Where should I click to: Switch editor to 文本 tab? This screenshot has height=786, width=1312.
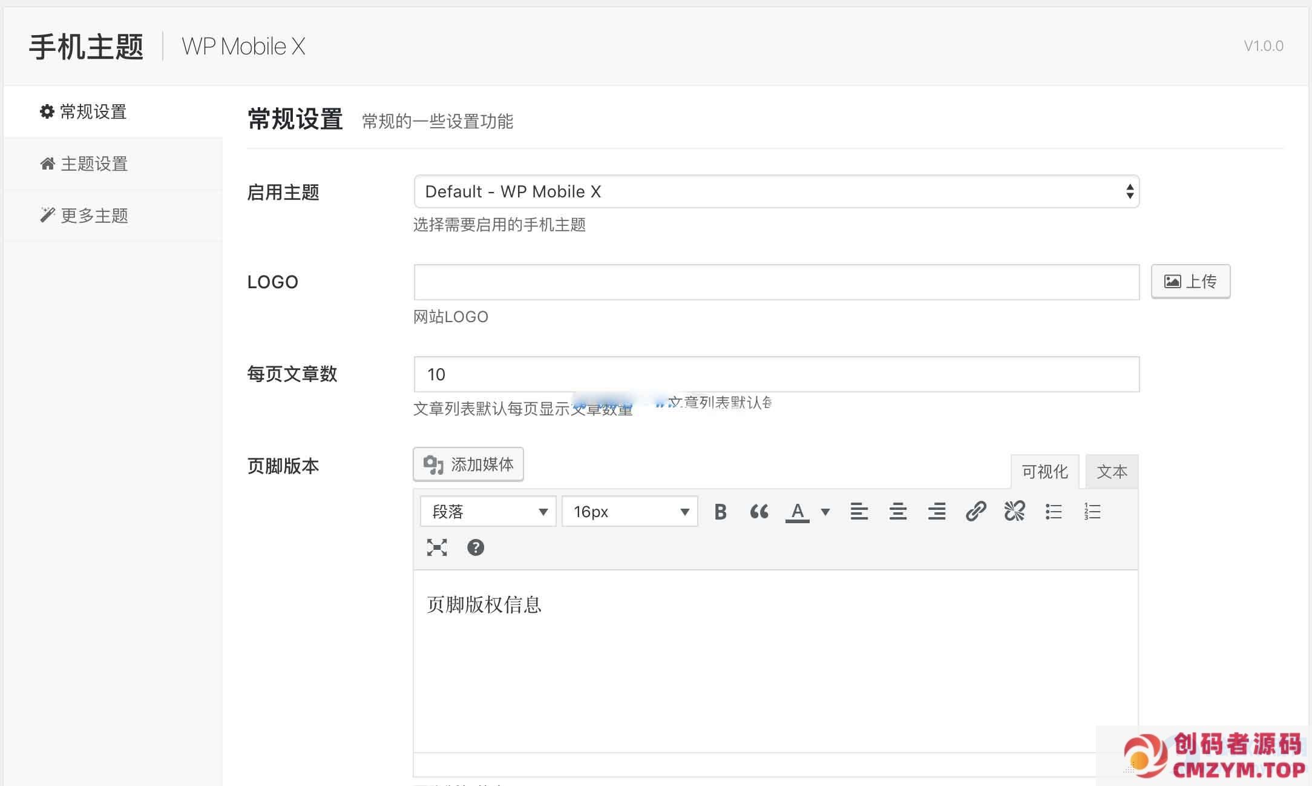[1112, 472]
